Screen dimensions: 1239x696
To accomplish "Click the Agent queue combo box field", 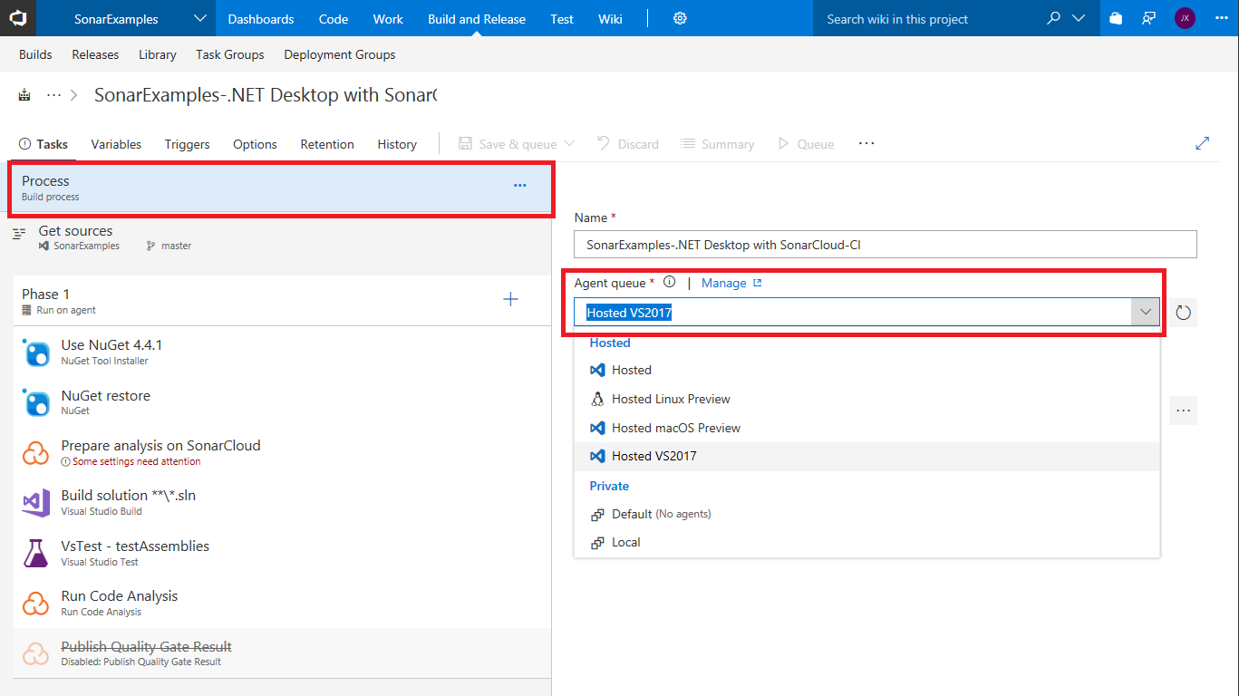I will pyautogui.click(x=854, y=313).
